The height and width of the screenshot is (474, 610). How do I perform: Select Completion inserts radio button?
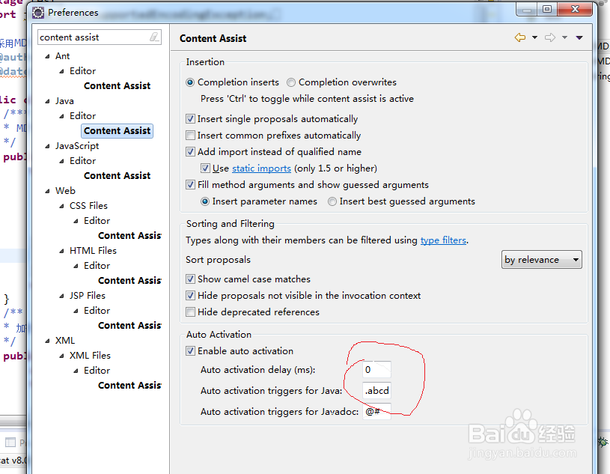(x=190, y=82)
